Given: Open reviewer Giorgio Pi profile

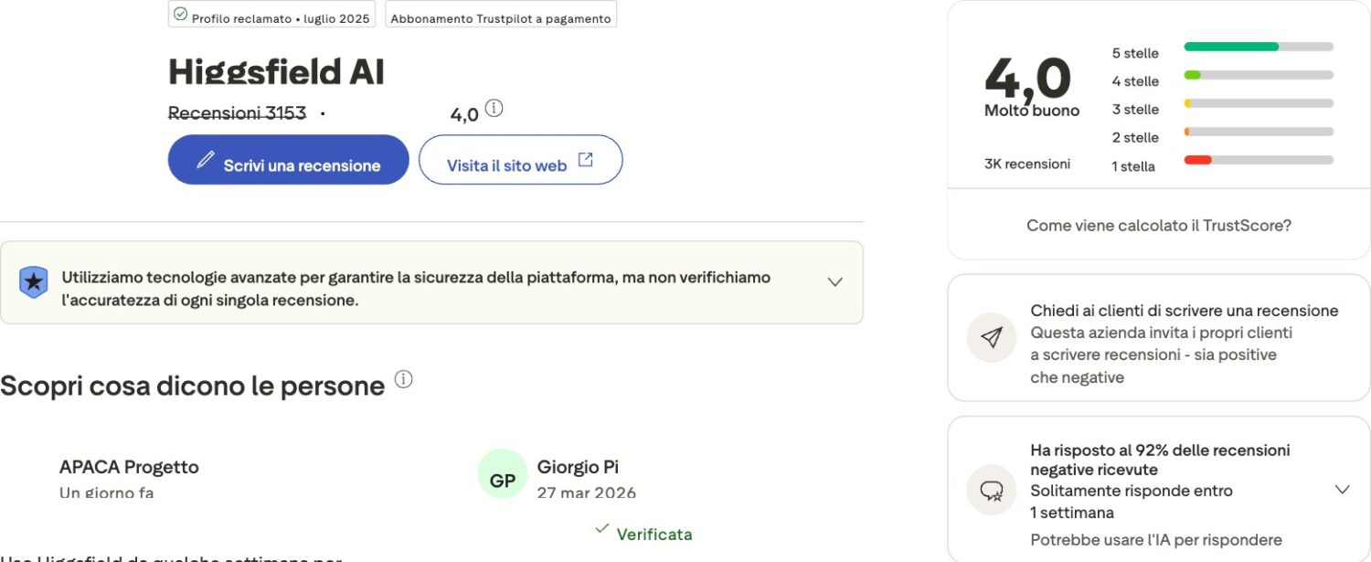Looking at the screenshot, I should click(578, 467).
